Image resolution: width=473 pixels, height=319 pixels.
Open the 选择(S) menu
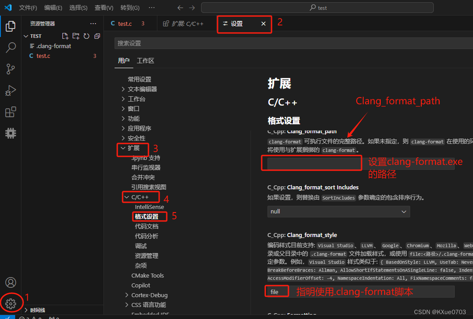click(x=78, y=8)
